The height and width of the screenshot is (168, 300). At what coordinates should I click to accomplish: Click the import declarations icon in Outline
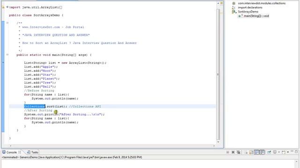(x=233, y=7)
